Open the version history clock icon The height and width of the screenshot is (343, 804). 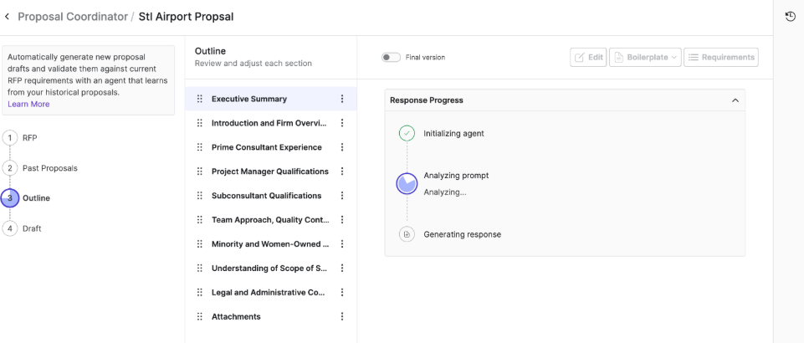pyautogui.click(x=790, y=17)
